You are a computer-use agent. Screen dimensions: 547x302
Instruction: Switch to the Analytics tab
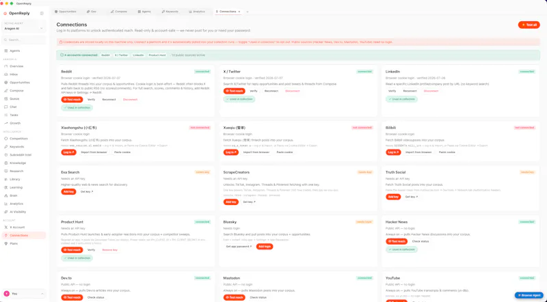pyautogui.click(x=197, y=12)
